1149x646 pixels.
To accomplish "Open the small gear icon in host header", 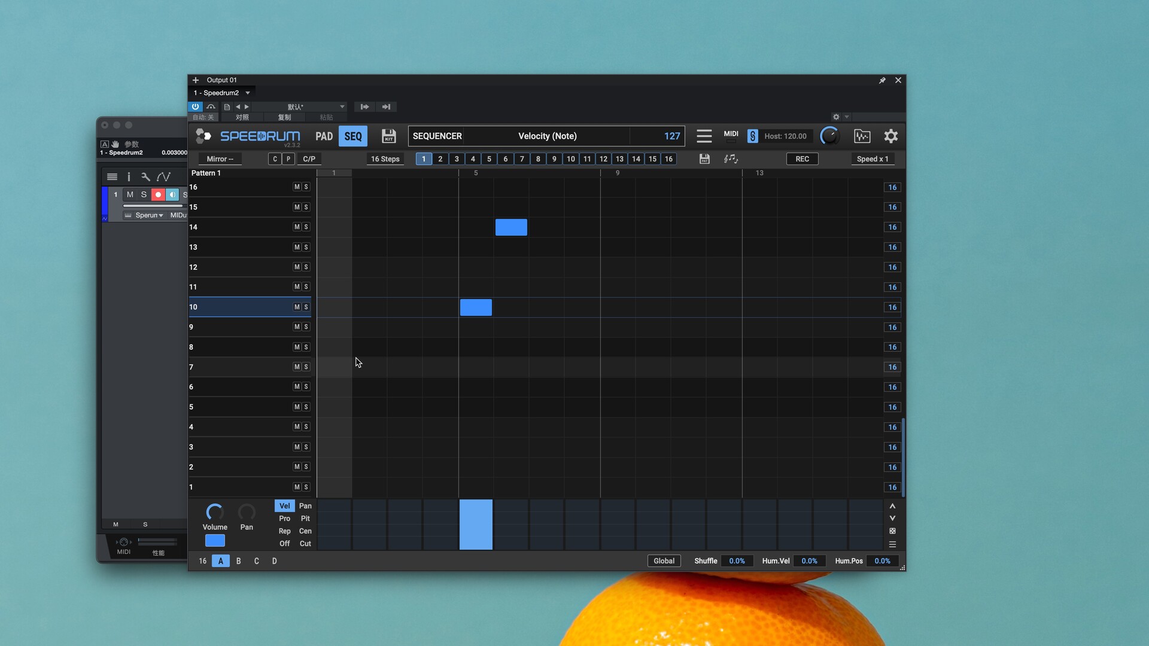I will (x=836, y=117).
